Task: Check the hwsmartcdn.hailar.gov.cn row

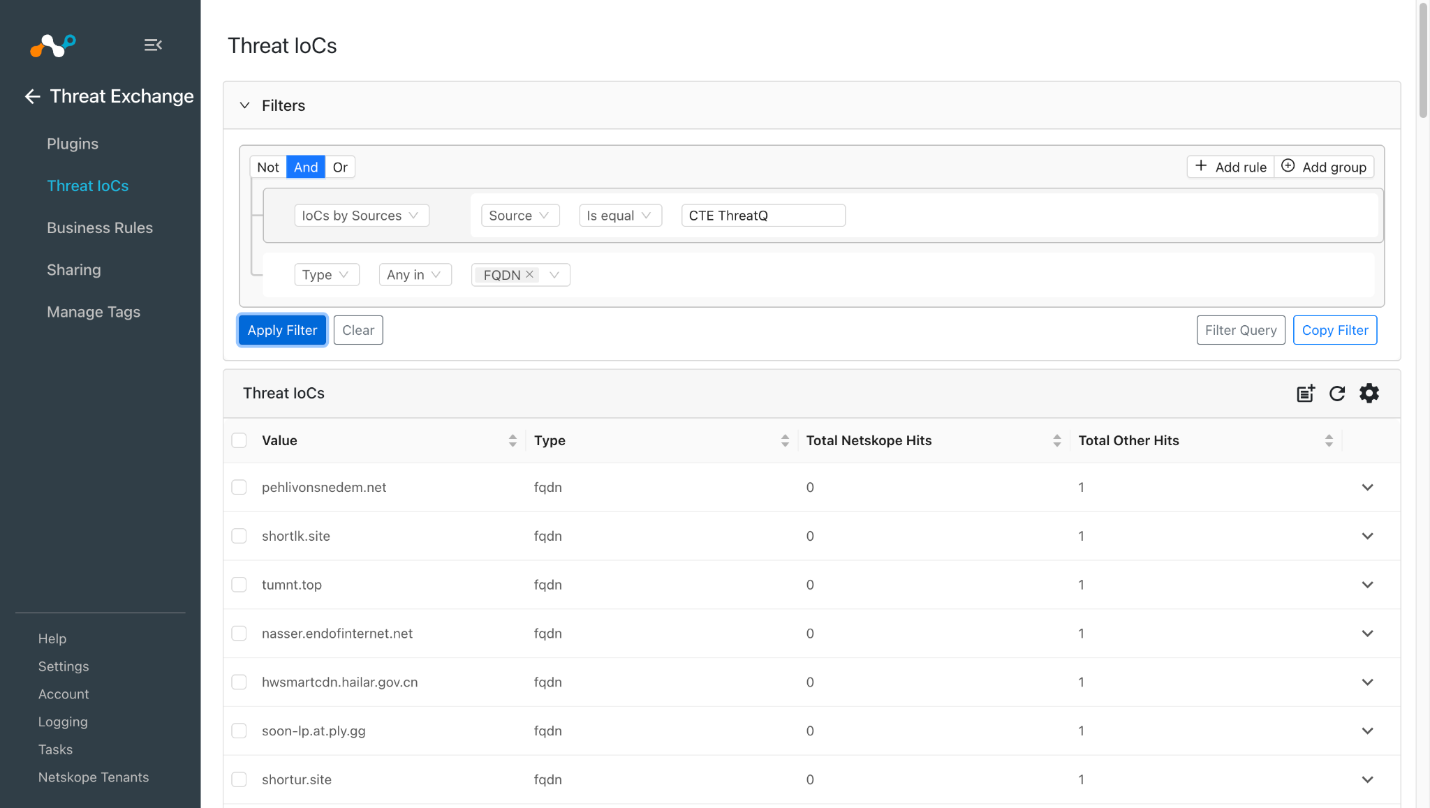Action: pos(239,682)
